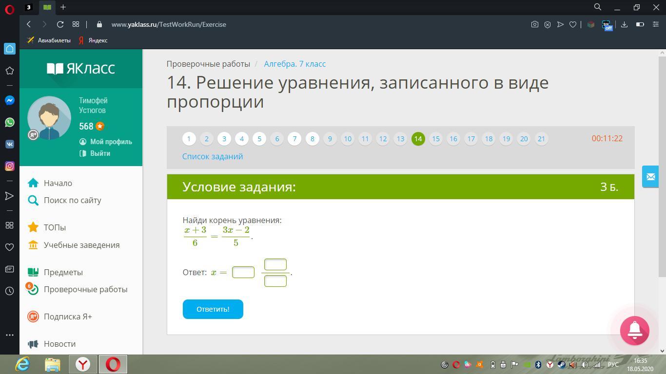
Task: Open Начало in the side menu
Action: (58, 183)
